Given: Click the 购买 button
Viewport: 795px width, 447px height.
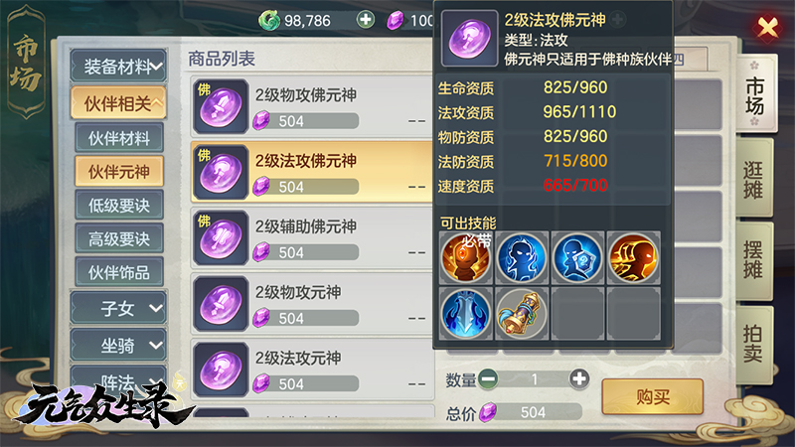Looking at the screenshot, I should [653, 396].
